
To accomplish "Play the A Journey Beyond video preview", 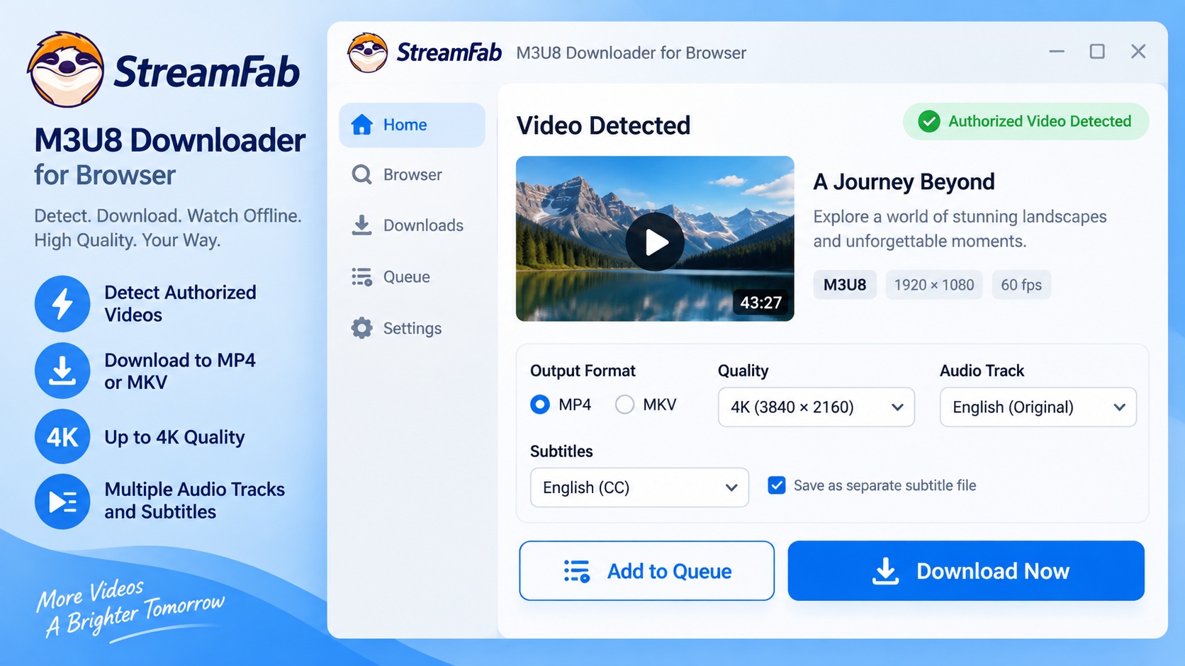I will [x=655, y=242].
